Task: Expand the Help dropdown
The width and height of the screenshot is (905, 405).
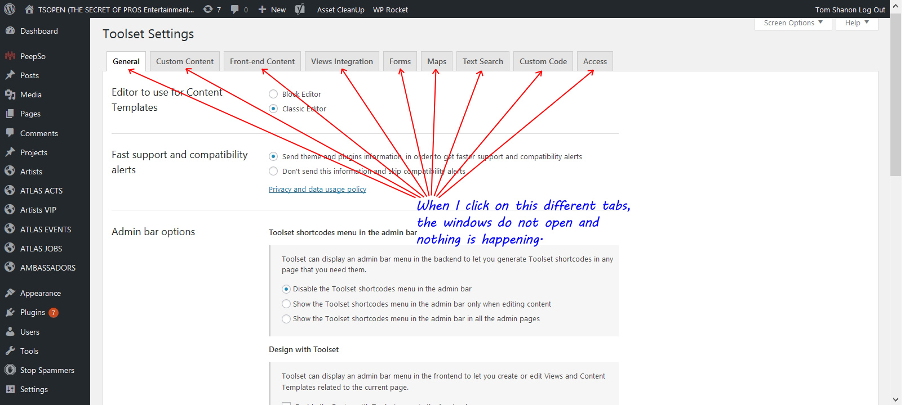Action: coord(857,23)
